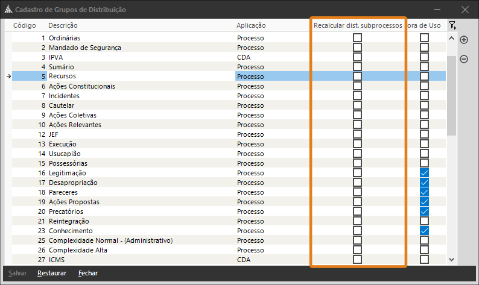Check Fora de Uso for Reintegração

point(424,221)
